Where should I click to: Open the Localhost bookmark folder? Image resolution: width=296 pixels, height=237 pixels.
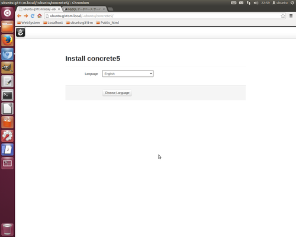[53, 23]
